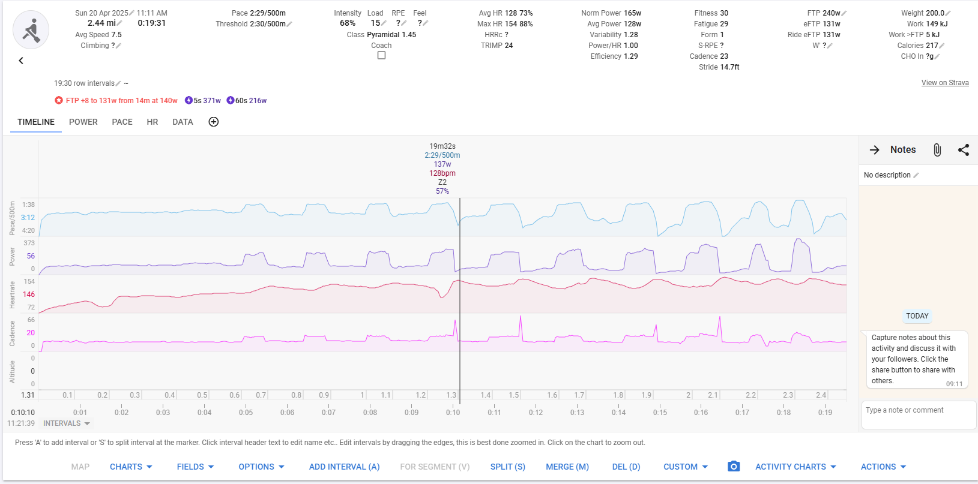Image resolution: width=978 pixels, height=484 pixels.
Task: Collapse the Notes panel with arrow icon
Action: point(875,150)
